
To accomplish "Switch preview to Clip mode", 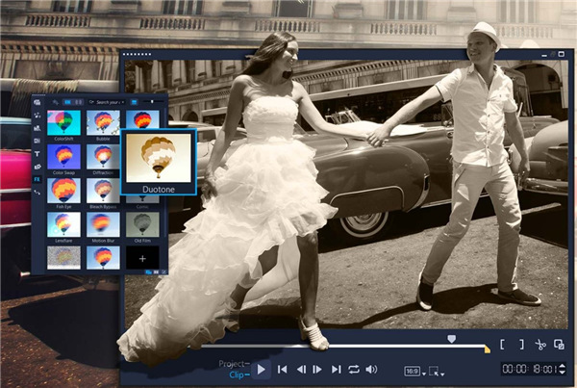I will pyautogui.click(x=237, y=375).
